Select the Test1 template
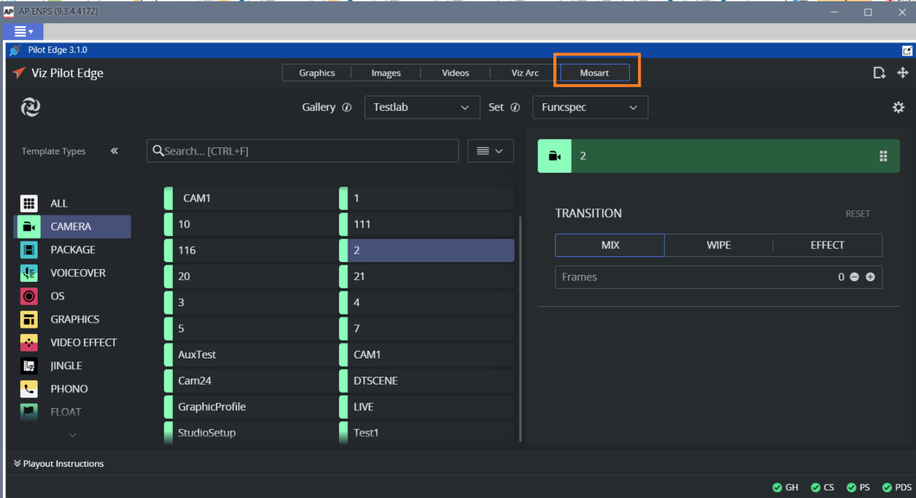The width and height of the screenshot is (916, 498). coord(427,433)
